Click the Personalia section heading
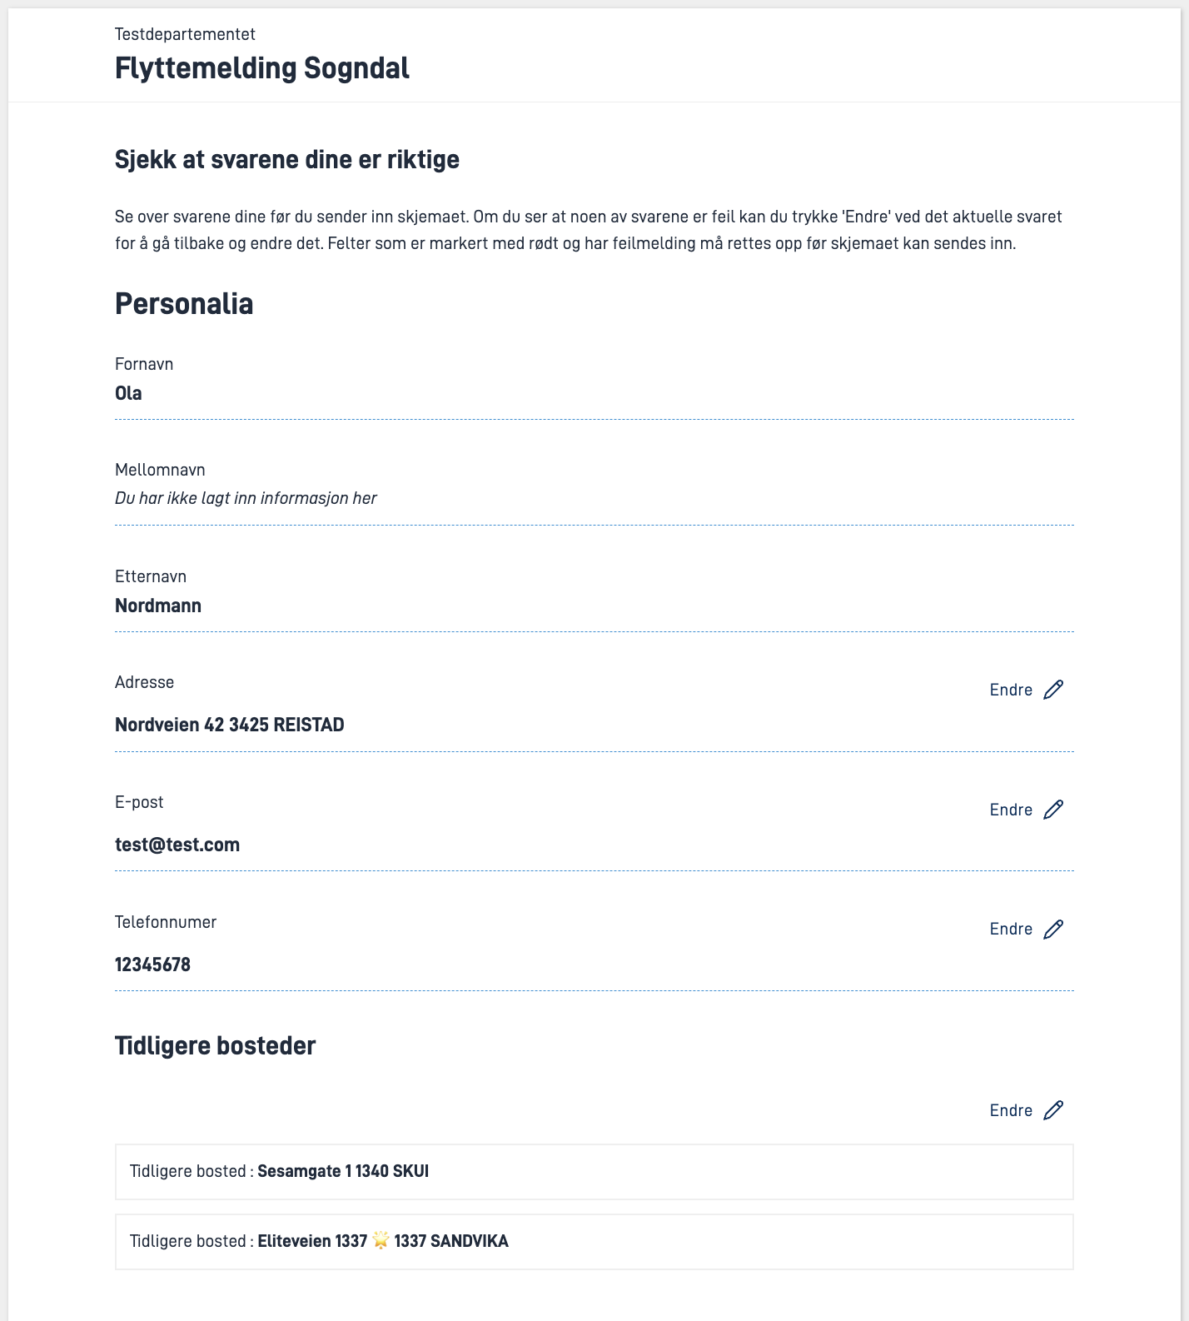The image size is (1189, 1321). pos(184,304)
